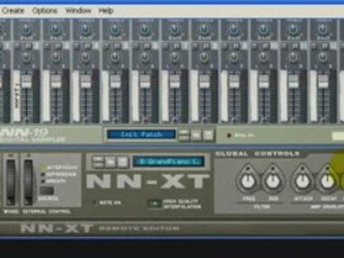Click the NN-XT filter Freq knob
The image size is (344, 258).
tap(248, 181)
